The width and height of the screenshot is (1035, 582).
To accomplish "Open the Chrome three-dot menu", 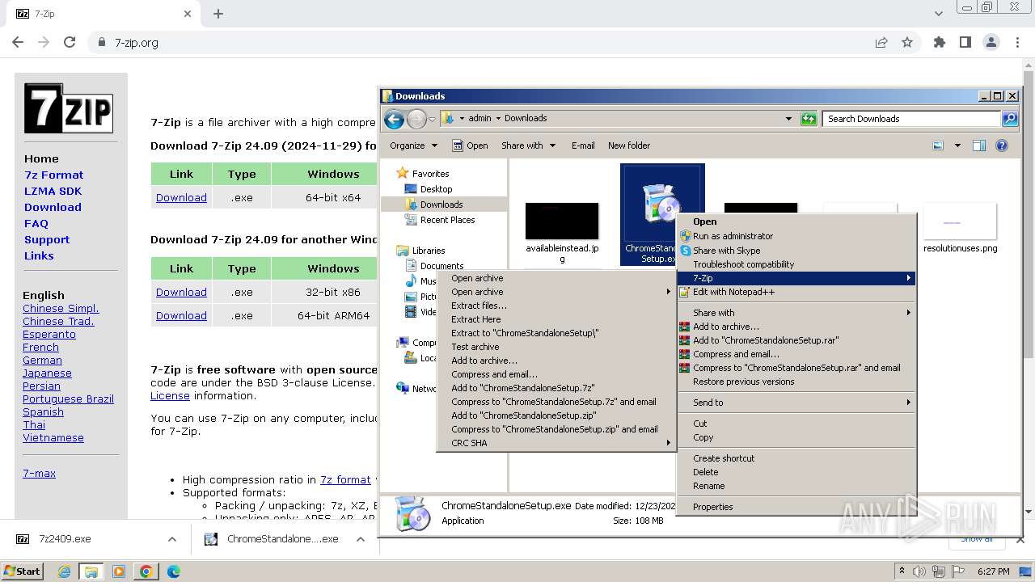I will pyautogui.click(x=1016, y=42).
